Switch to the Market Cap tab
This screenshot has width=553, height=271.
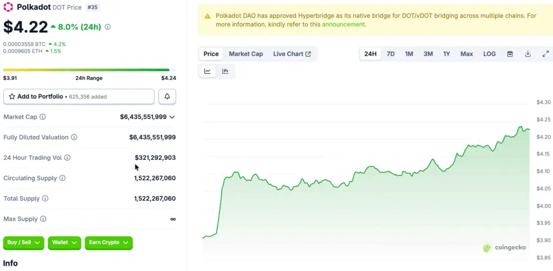[246, 54]
